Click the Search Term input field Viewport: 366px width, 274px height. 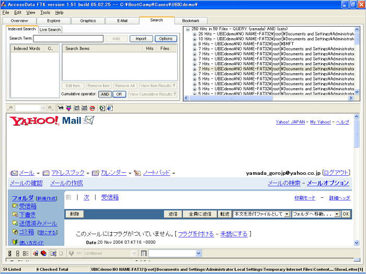(x=68, y=39)
